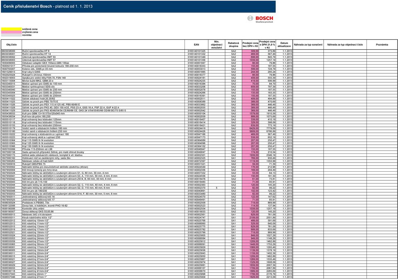Select the 'Datum aktualizace' column header
398x279 pixels.
coord(284,45)
